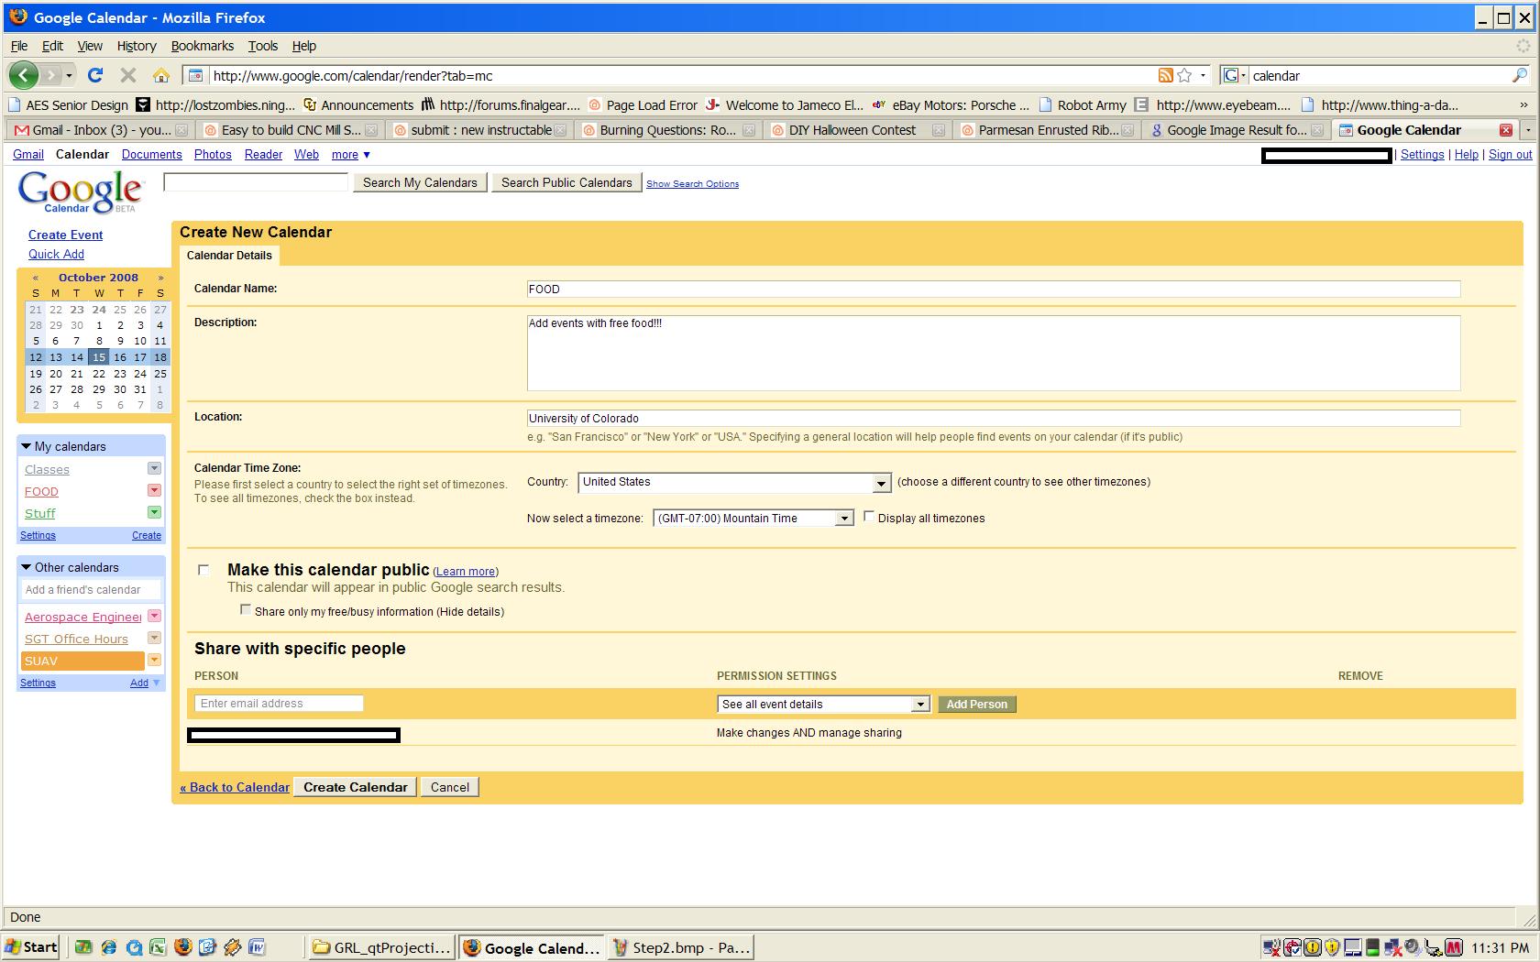Click the Google Calendar logo
The height and width of the screenshot is (962, 1540).
click(x=81, y=192)
